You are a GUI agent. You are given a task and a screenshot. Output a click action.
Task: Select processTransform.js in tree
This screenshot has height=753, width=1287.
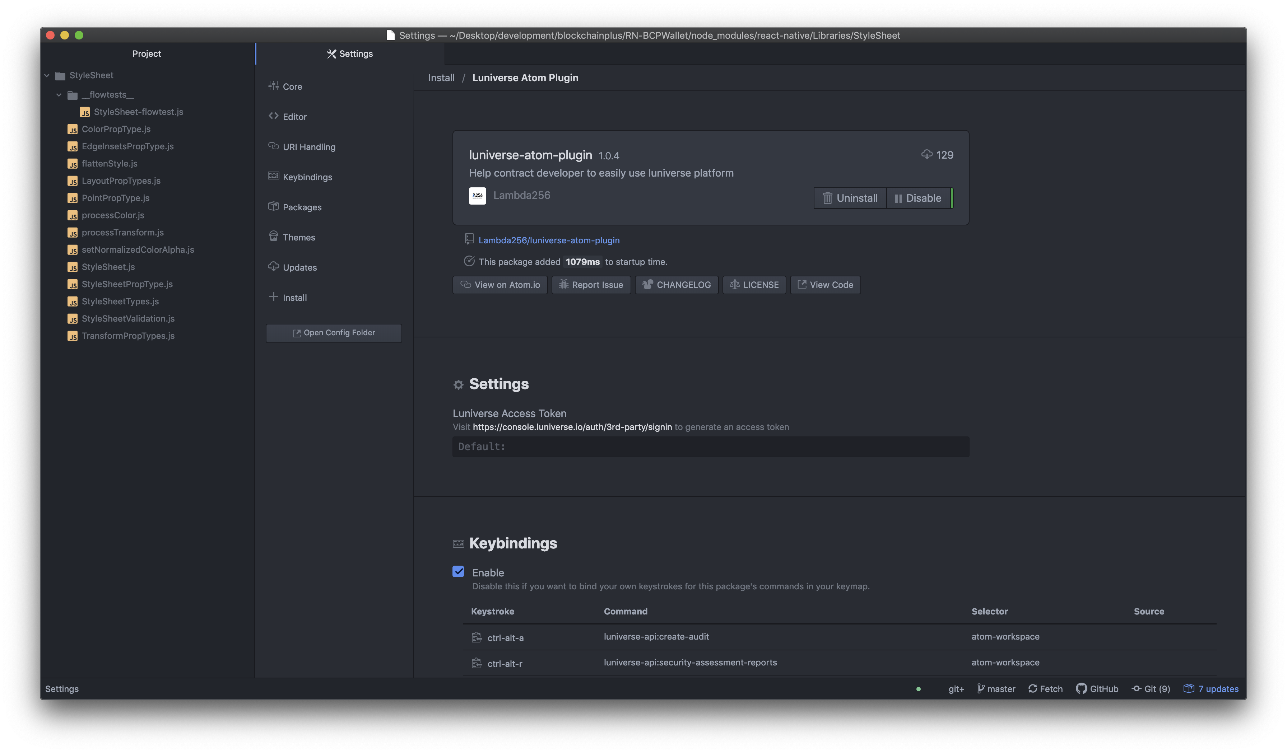click(x=122, y=232)
